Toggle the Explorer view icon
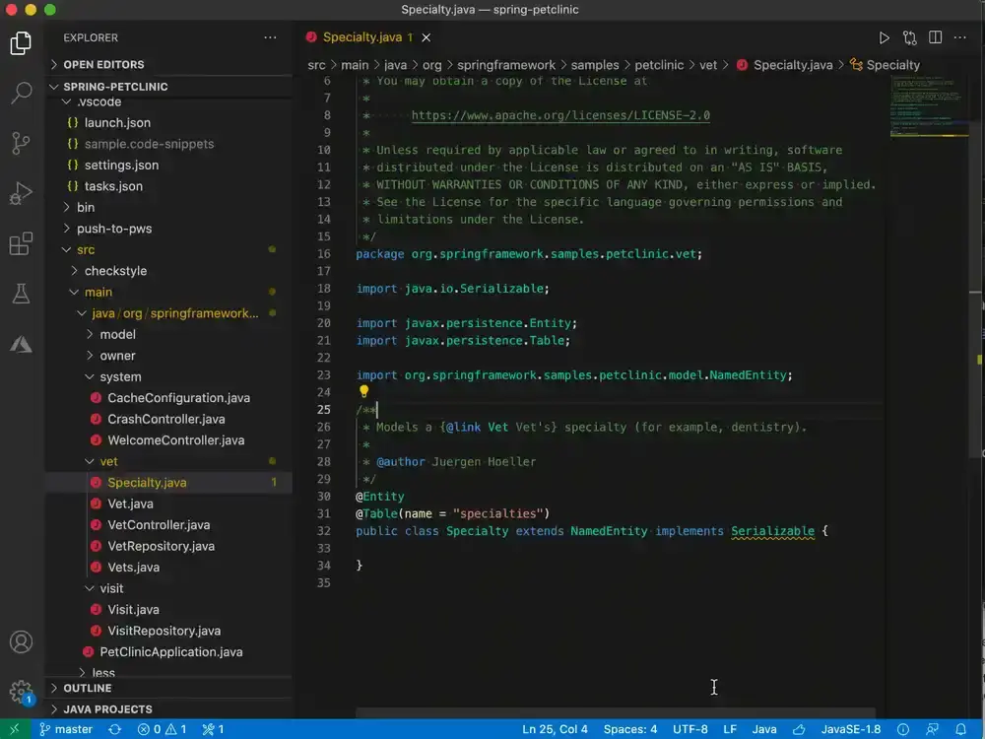The height and width of the screenshot is (739, 985). point(22,42)
